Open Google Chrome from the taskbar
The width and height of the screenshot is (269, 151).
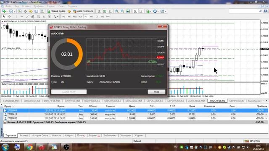click(29, 147)
